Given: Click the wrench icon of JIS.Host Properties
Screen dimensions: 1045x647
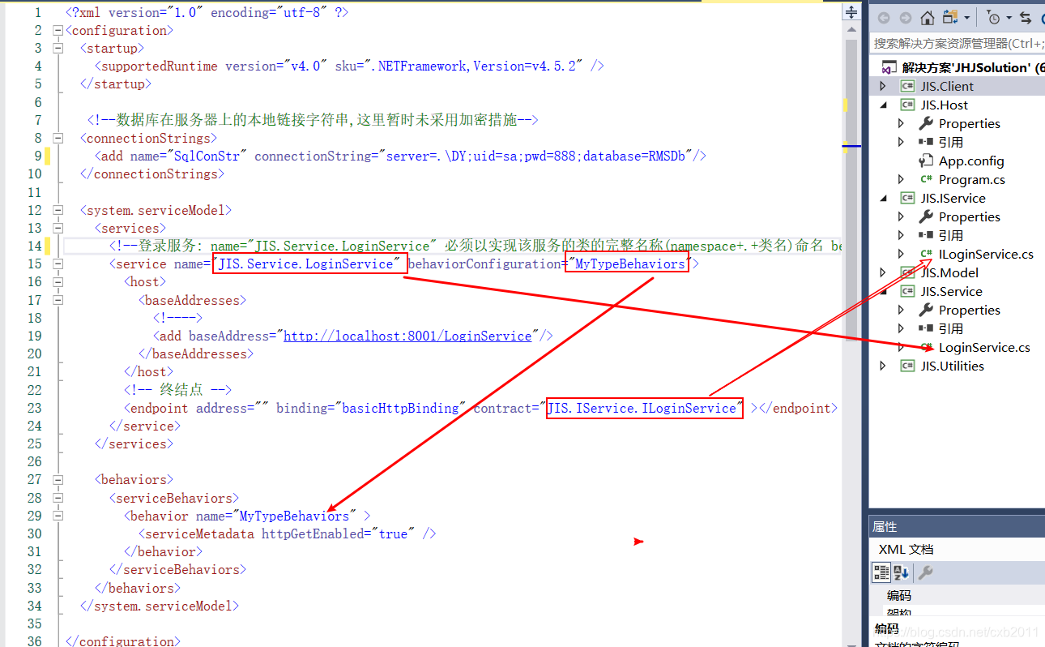Looking at the screenshot, I should (925, 123).
